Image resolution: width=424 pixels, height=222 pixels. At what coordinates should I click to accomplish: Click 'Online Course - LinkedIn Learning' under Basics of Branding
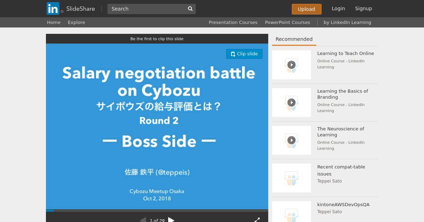coord(341,108)
